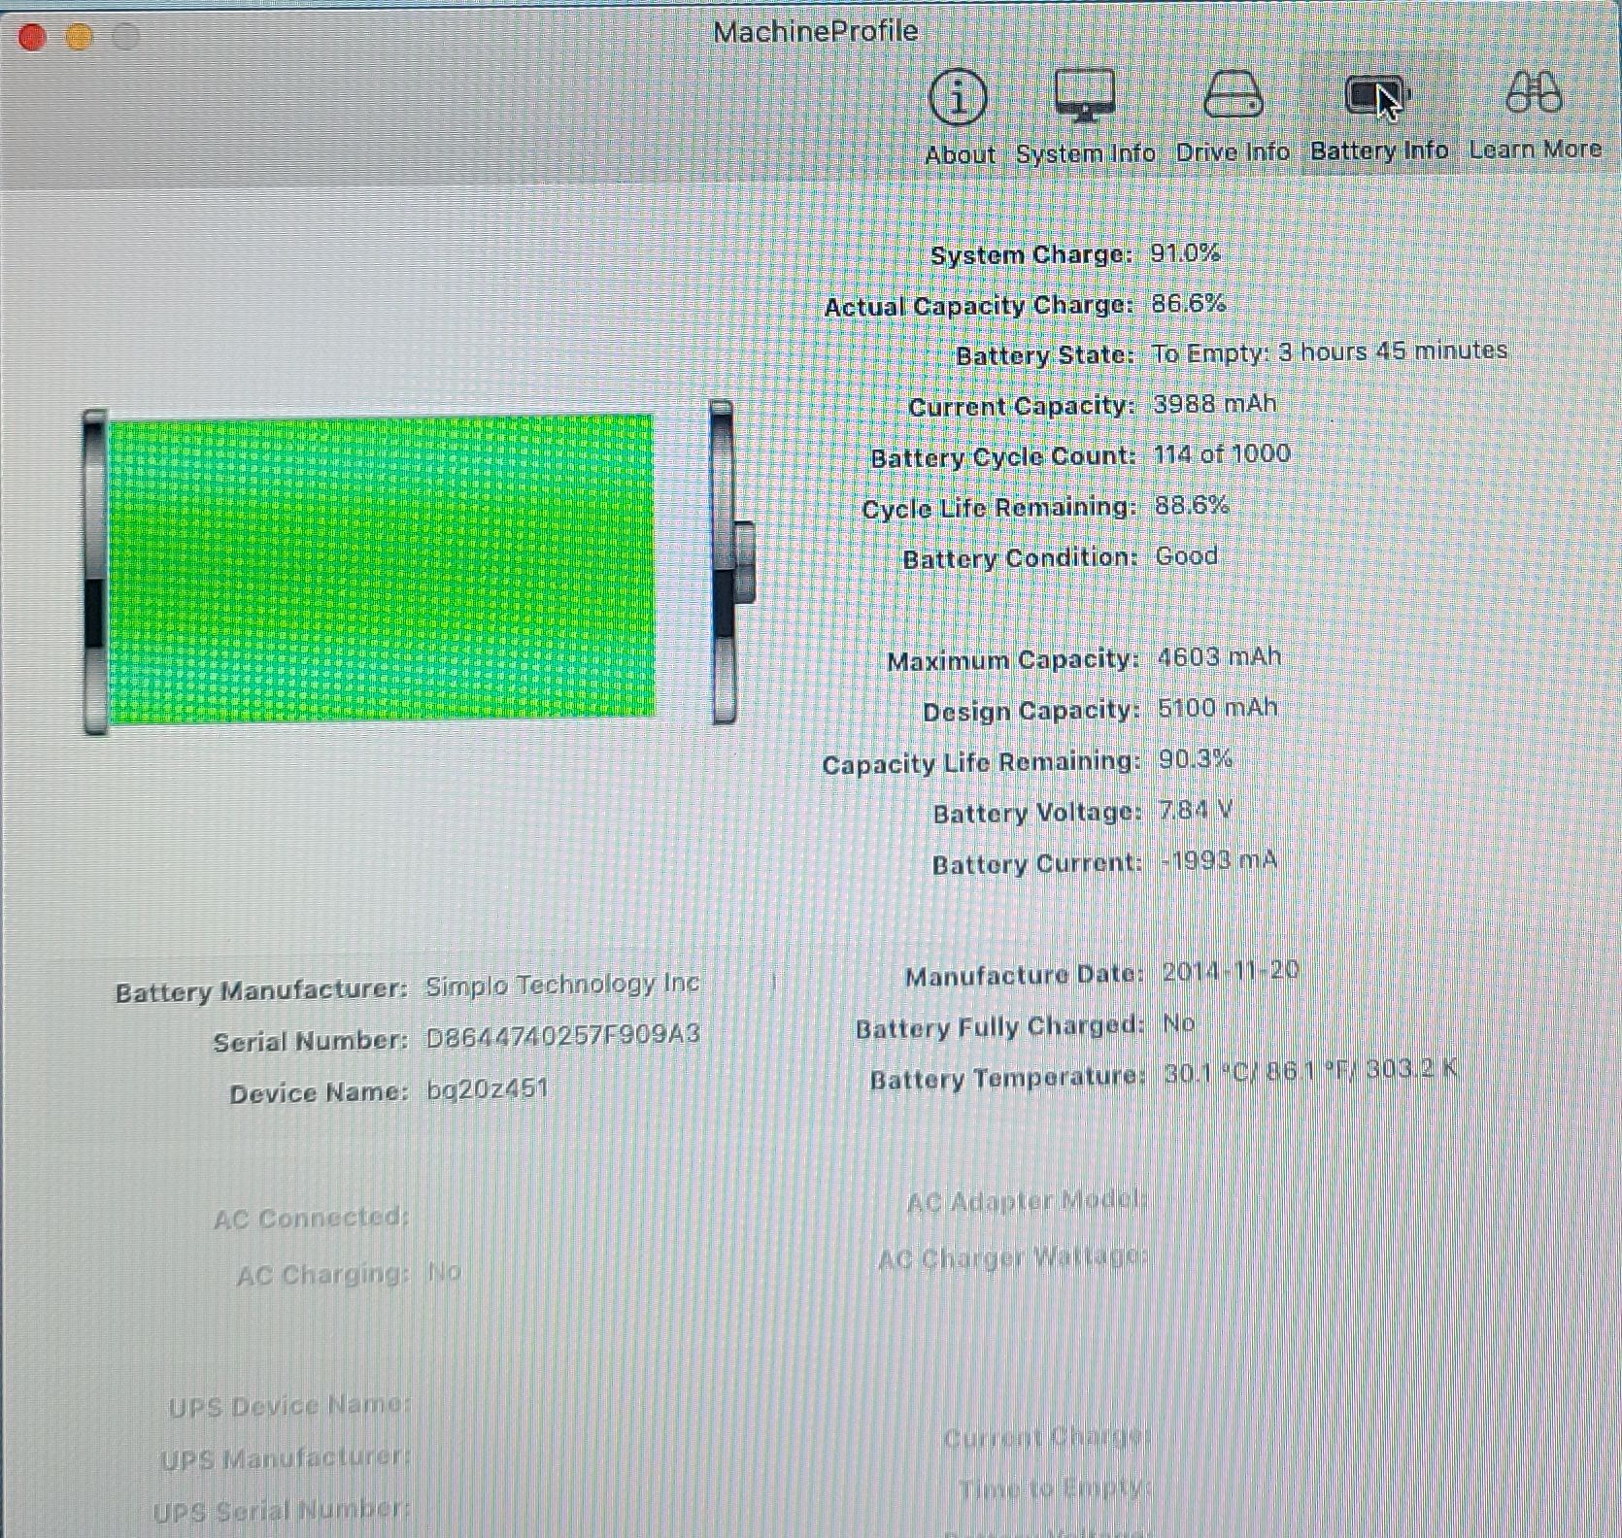Image resolution: width=1622 pixels, height=1538 pixels.
Task: Minimize the window using yellow button
Action: 79,37
